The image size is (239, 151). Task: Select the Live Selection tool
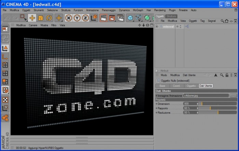pos(24,18)
